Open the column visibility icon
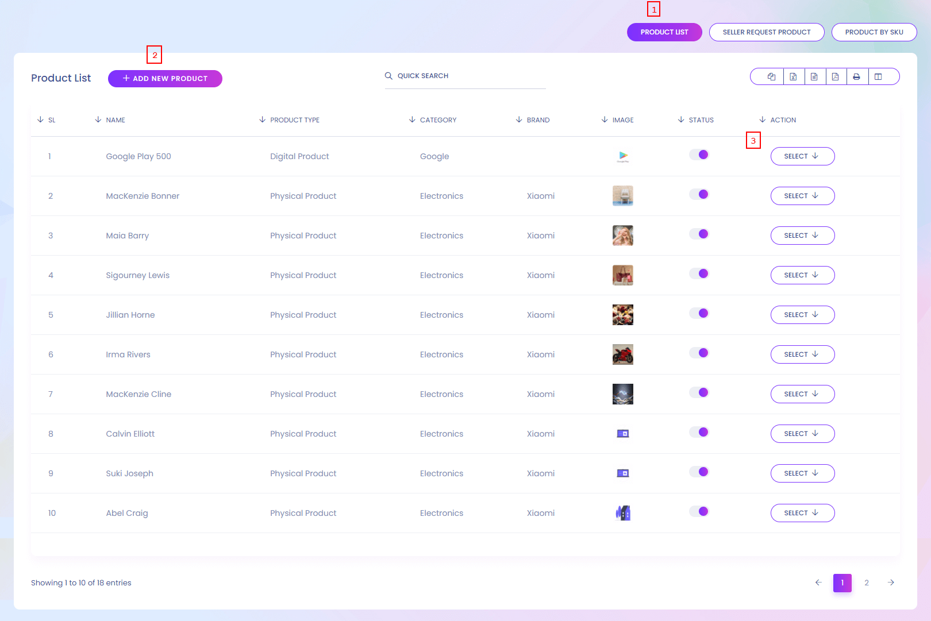This screenshot has height=621, width=931. click(878, 76)
